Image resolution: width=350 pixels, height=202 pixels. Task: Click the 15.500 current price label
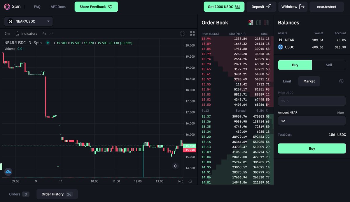pyautogui.click(x=189, y=146)
